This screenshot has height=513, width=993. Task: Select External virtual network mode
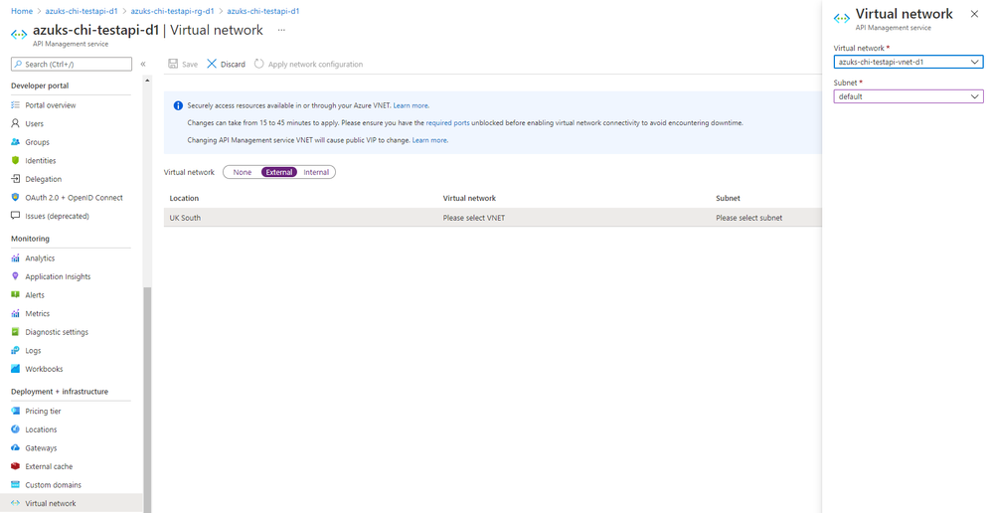279,172
